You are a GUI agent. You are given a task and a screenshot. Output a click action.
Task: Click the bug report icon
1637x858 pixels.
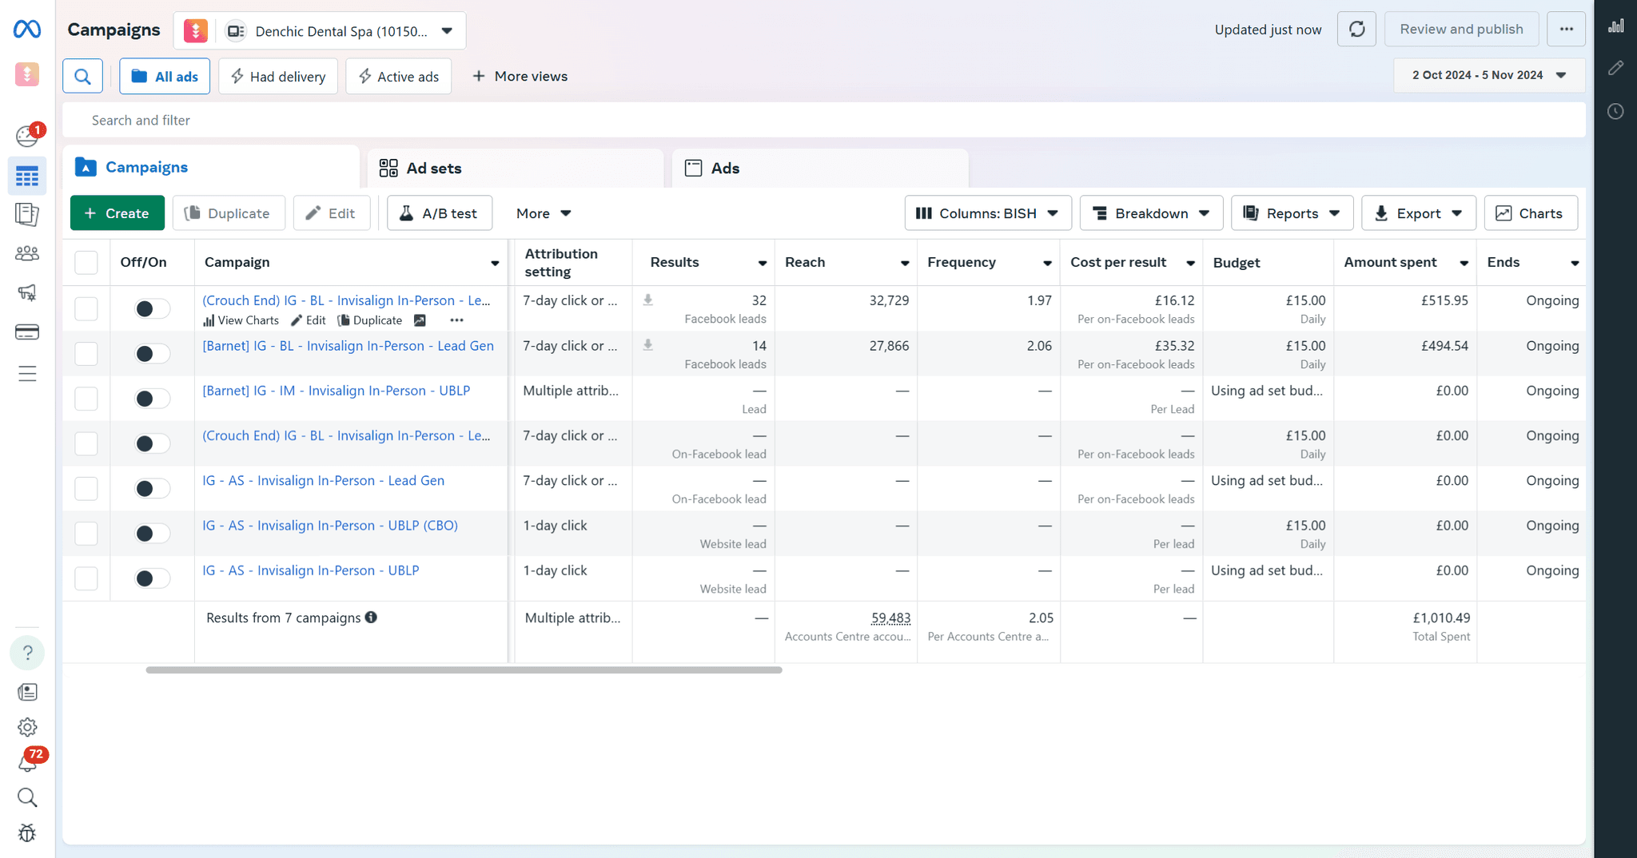click(x=27, y=833)
